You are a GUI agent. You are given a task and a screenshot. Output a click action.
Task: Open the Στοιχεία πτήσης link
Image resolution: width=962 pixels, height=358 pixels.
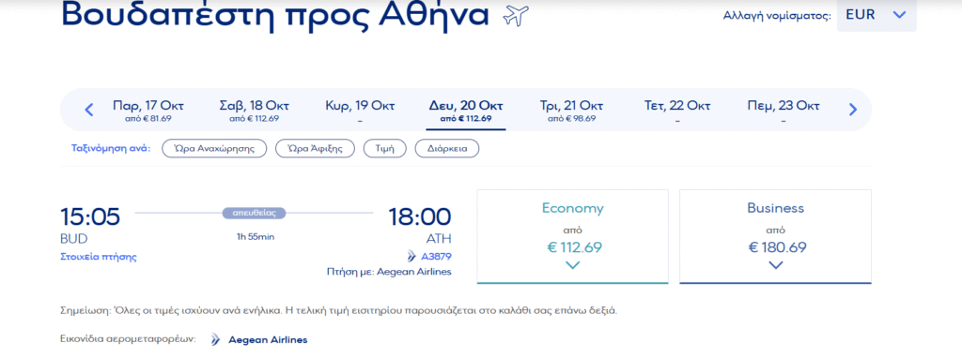[x=98, y=257]
